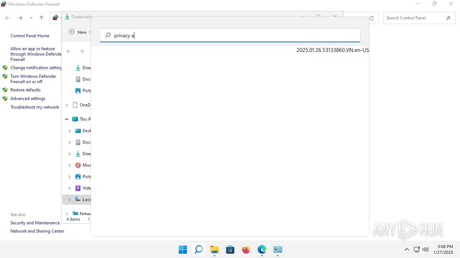
Task: Click the taskbar Search icon
Action: pyautogui.click(x=198, y=249)
